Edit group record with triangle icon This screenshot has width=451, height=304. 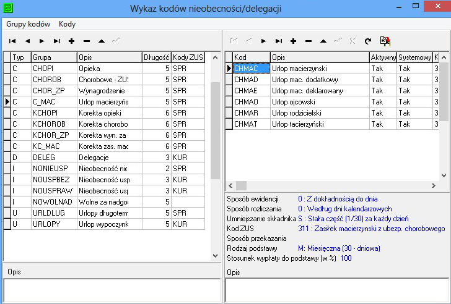coord(102,41)
